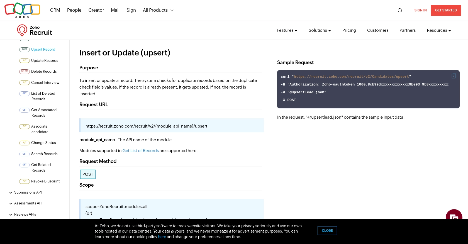The height and width of the screenshot is (244, 468).
Task: Click GET badge beside Search Records
Action: 25,154
